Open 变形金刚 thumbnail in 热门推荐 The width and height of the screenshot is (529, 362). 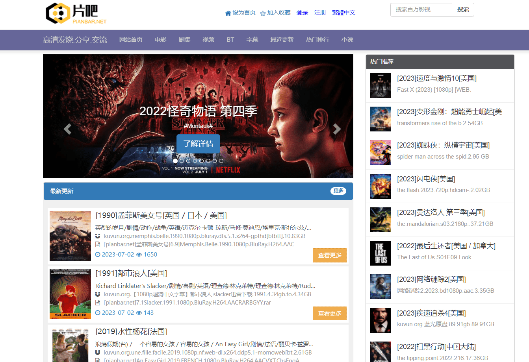[x=381, y=119]
